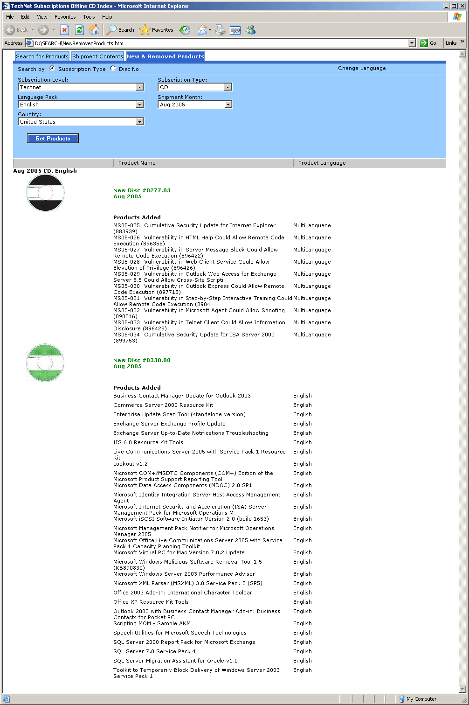This screenshot has height=705, width=469.
Task: Click MS05-025 Cumulative Security Update entry
Action: [194, 228]
